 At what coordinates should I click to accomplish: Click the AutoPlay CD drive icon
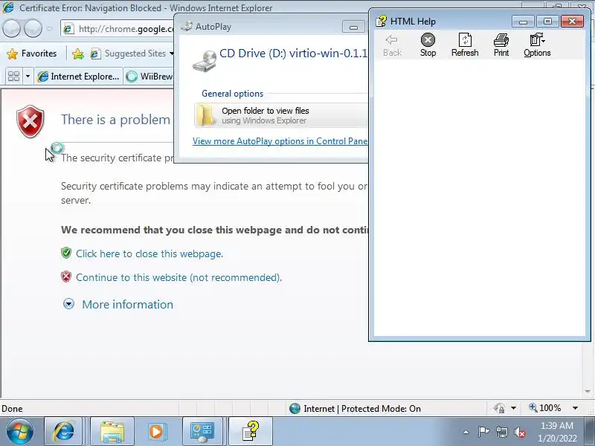204,61
